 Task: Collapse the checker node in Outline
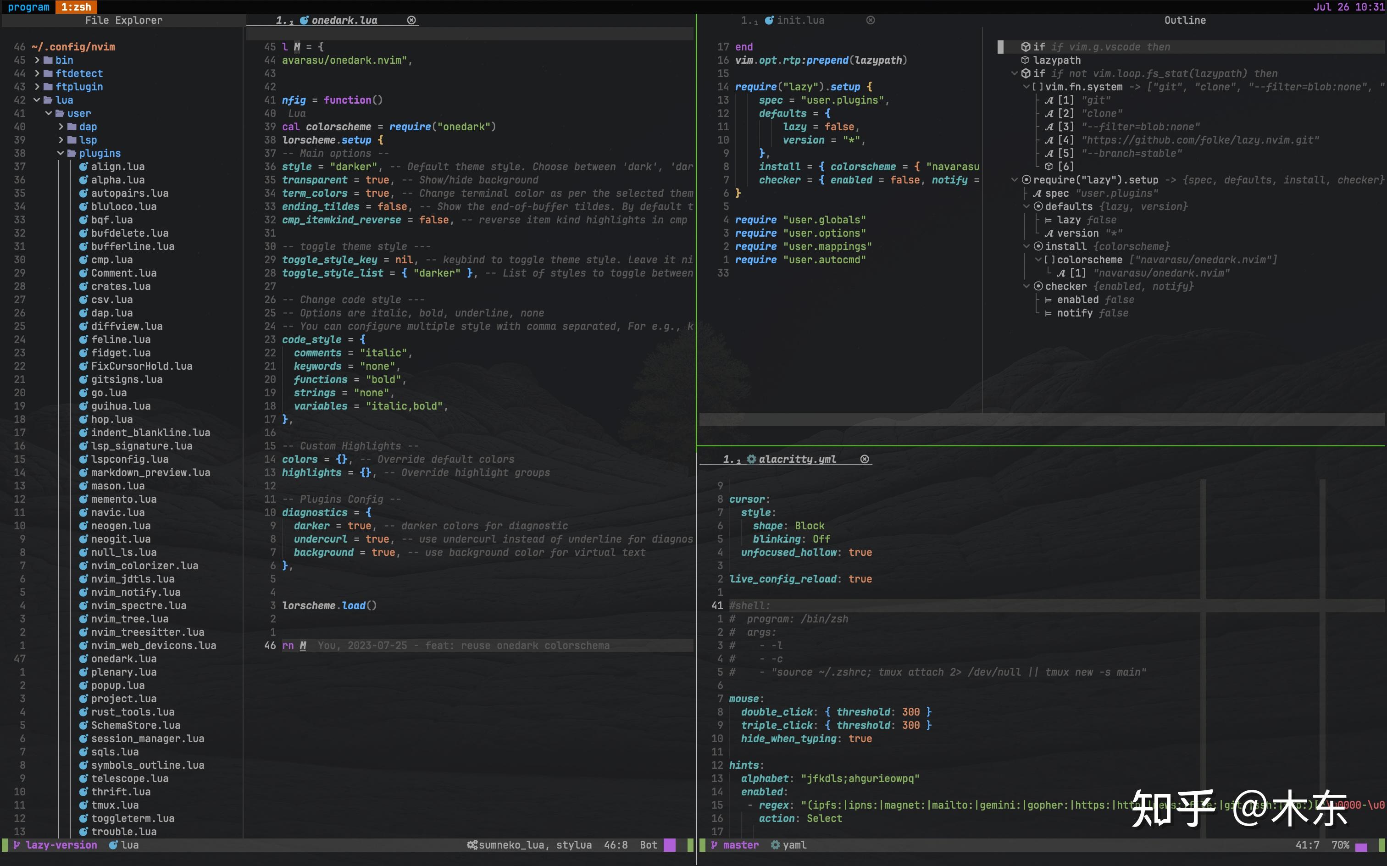point(1026,286)
